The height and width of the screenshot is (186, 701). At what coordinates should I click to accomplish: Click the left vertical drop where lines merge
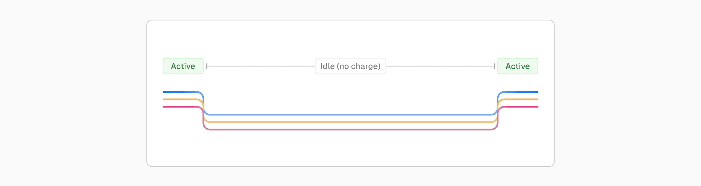coord(203,110)
